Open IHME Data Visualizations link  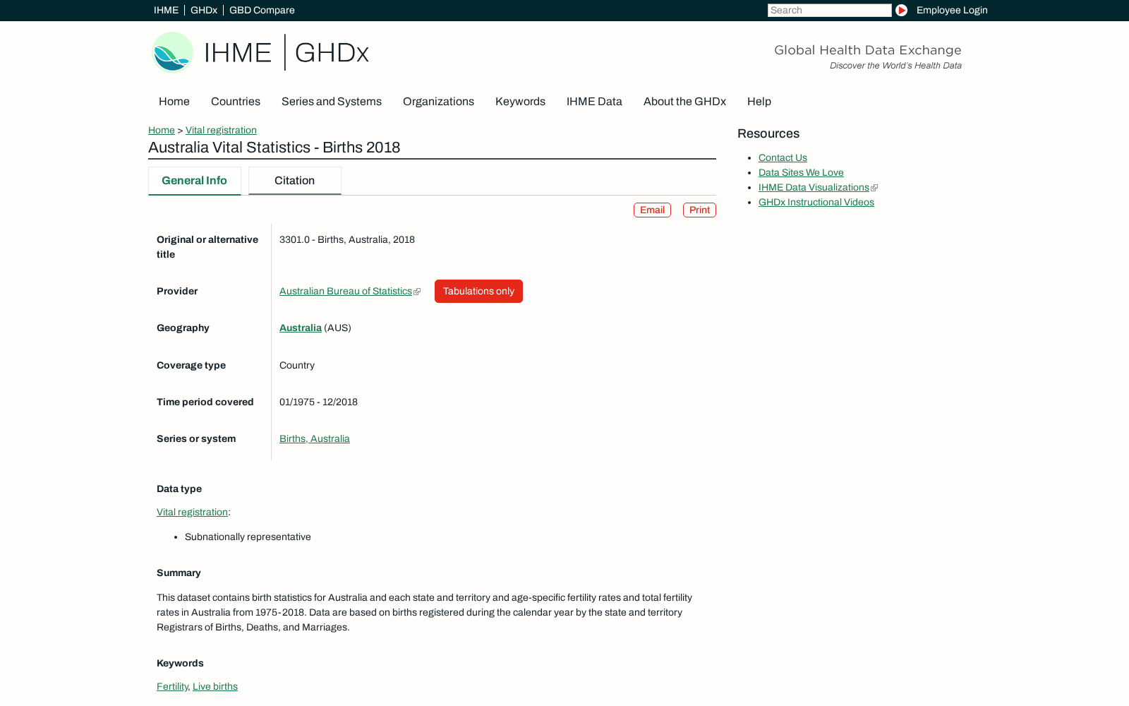coord(814,188)
